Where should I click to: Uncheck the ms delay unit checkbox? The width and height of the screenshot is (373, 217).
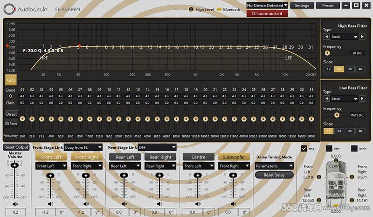(x=304, y=148)
